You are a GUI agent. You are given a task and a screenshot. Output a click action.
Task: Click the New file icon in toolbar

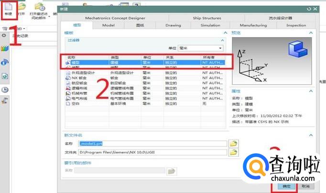point(9,7)
